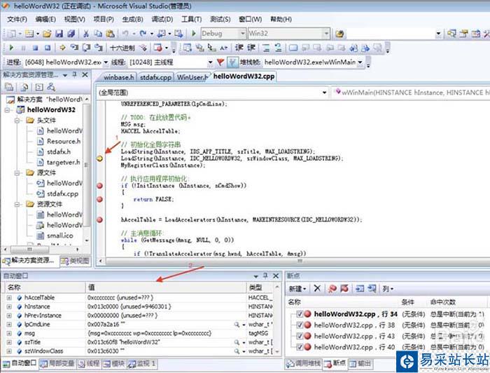490x373 pixels.
Task: Click the Step Out icon
Action: click(x=99, y=48)
